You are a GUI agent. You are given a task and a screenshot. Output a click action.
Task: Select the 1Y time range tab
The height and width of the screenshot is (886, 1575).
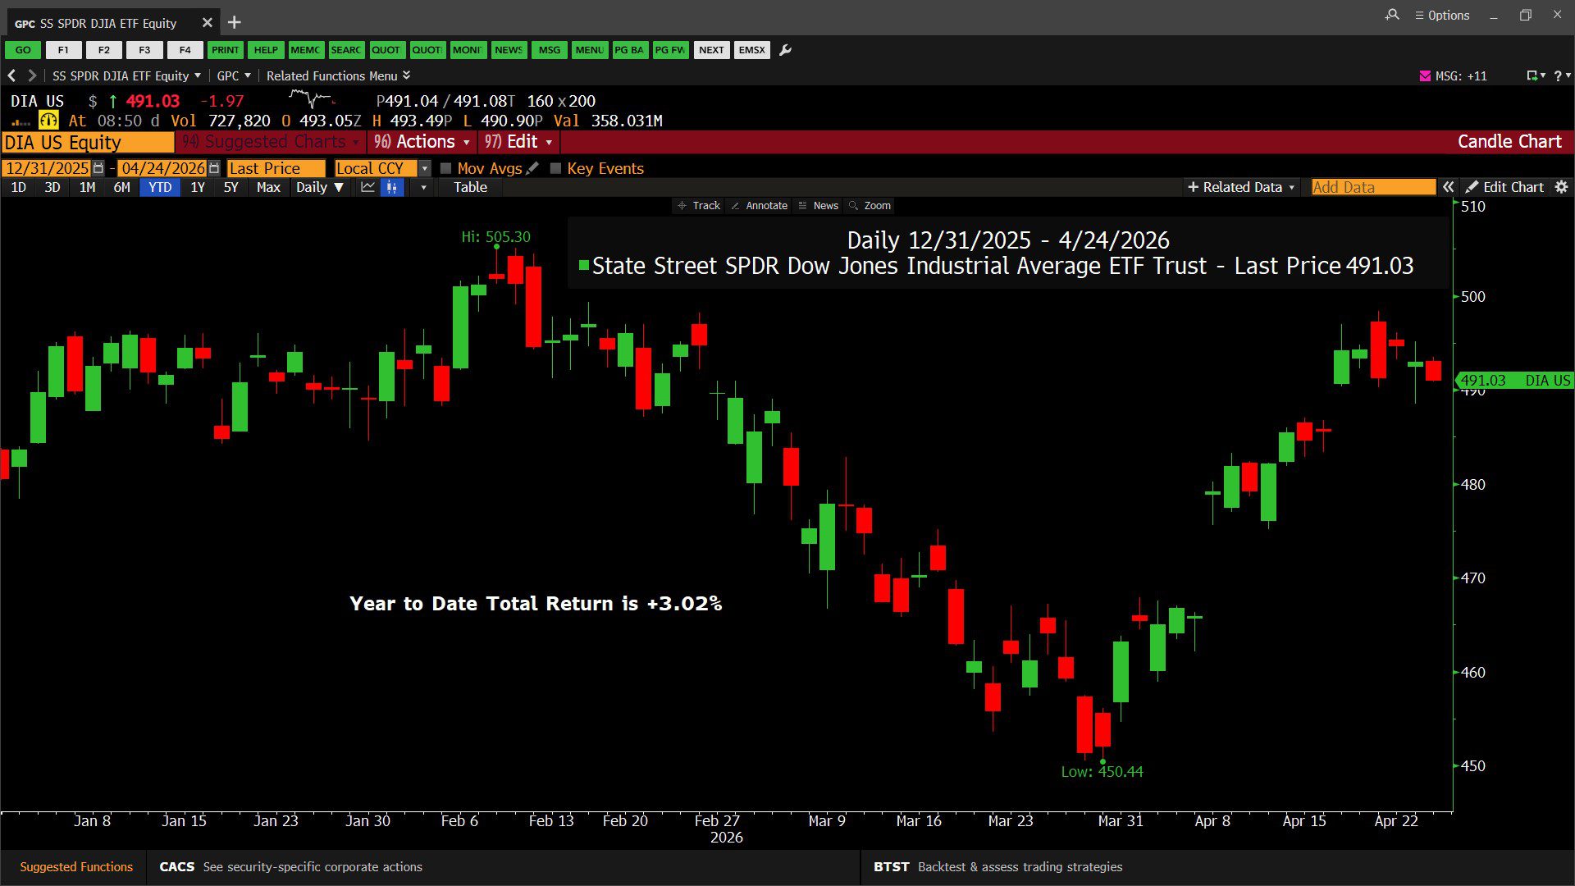198,187
